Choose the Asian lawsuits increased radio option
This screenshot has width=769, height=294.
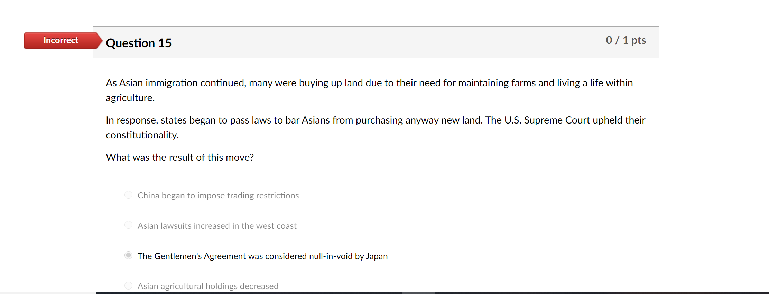(128, 225)
